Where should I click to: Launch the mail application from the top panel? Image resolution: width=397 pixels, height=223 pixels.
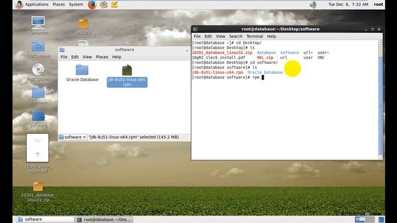coord(104,4)
